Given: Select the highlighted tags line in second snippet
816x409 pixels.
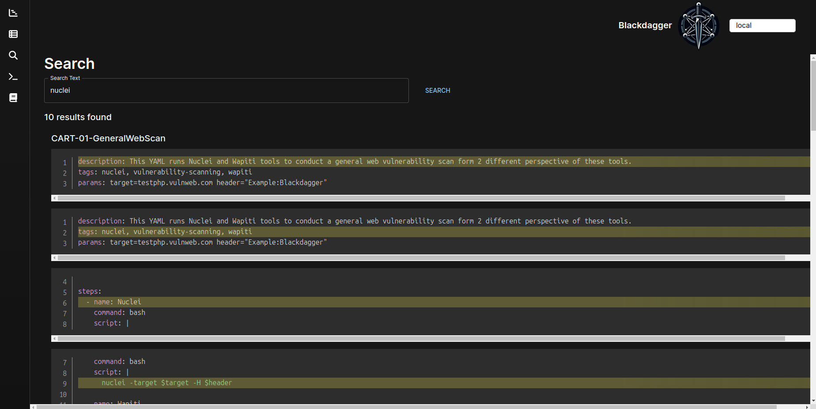Looking at the screenshot, I should tap(444, 231).
